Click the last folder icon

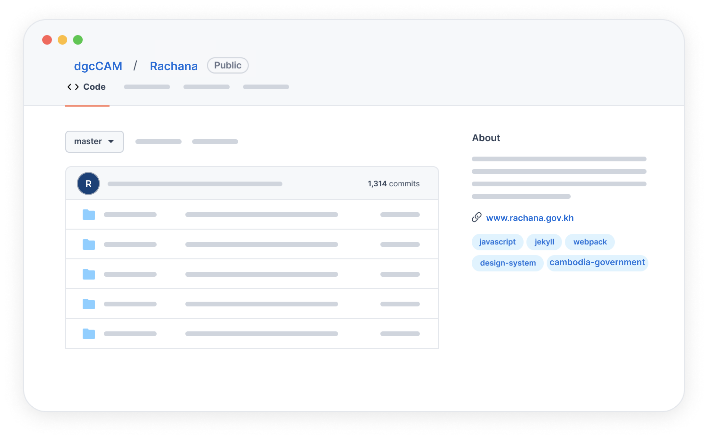(x=89, y=334)
